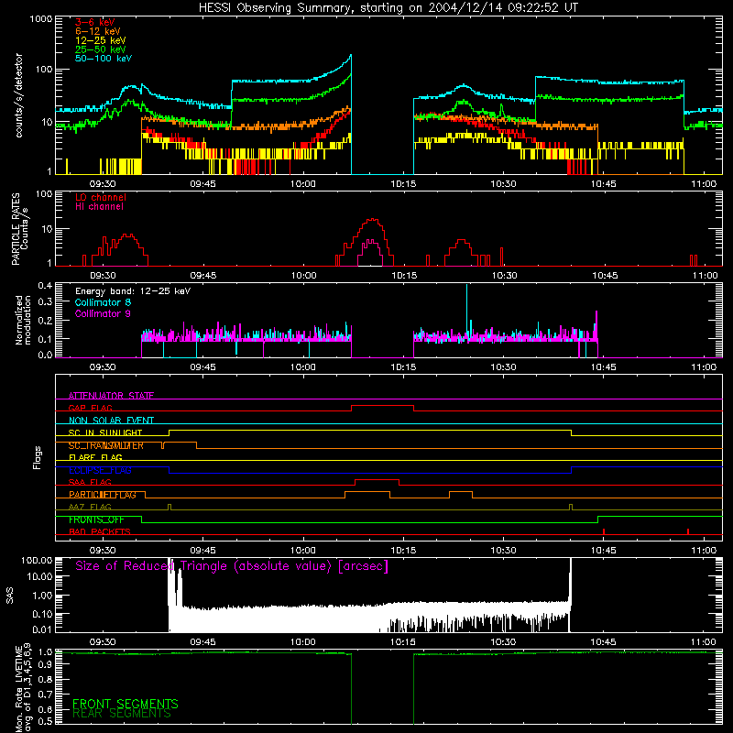Click the LO channel legend entry

pos(101,197)
